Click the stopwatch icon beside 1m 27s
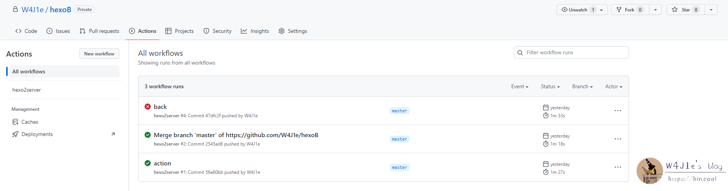 tap(546, 172)
